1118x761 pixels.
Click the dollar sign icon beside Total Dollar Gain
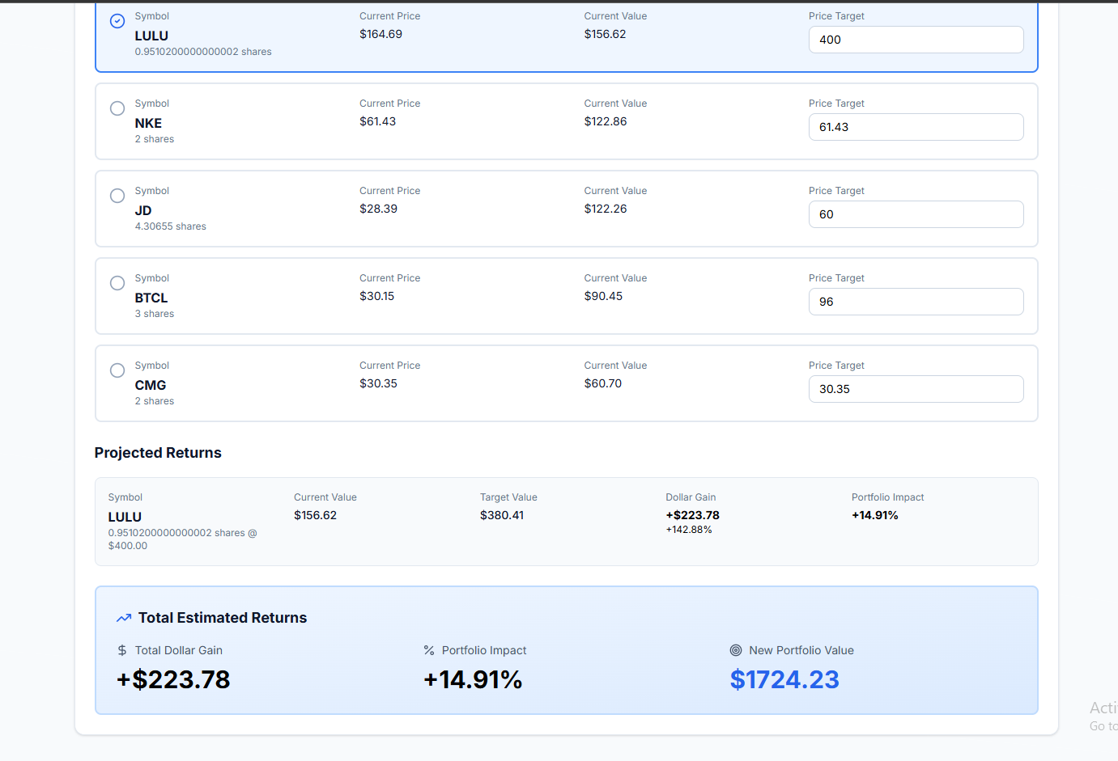(x=121, y=649)
